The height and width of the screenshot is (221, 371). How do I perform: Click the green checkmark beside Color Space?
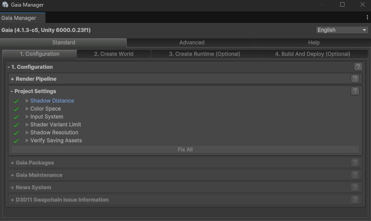pyautogui.click(x=16, y=109)
